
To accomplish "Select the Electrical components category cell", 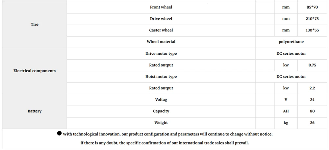I will point(35,71).
